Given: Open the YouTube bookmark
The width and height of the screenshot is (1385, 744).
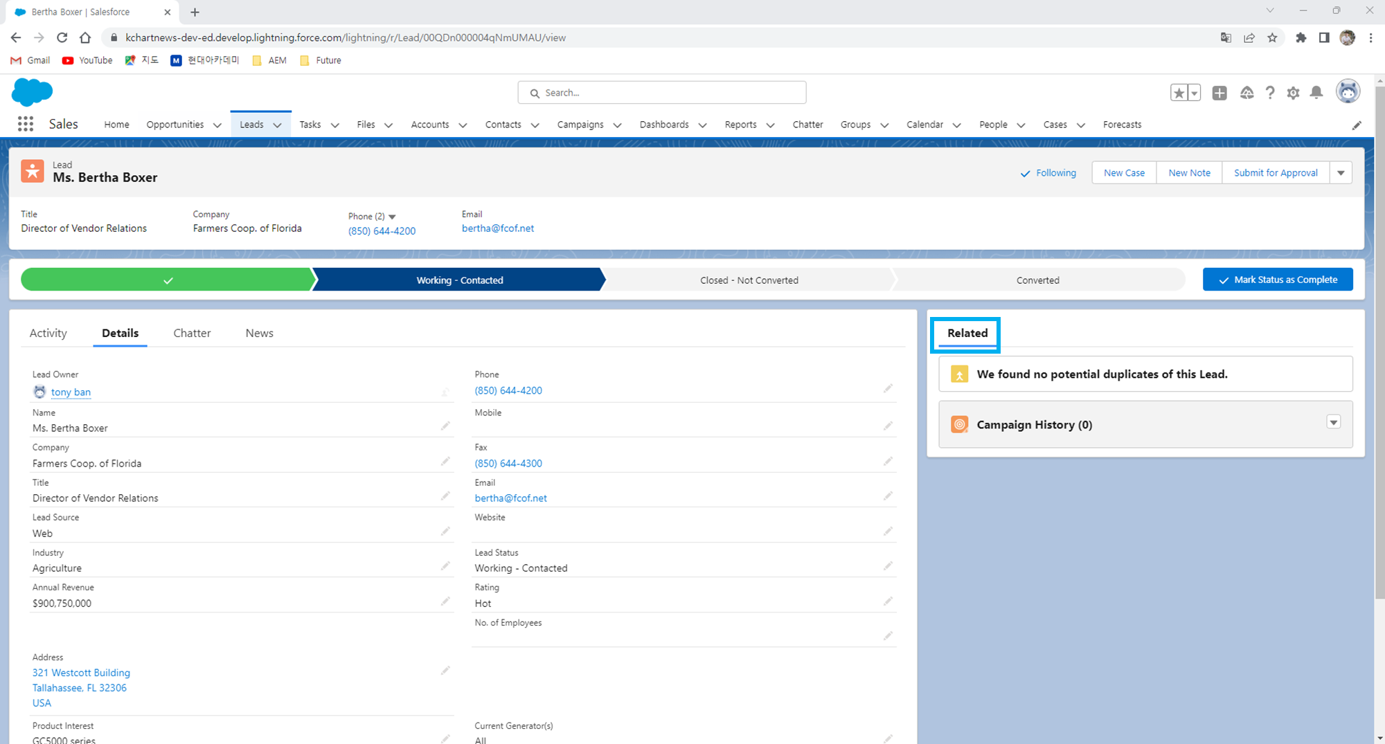Looking at the screenshot, I should pos(87,60).
